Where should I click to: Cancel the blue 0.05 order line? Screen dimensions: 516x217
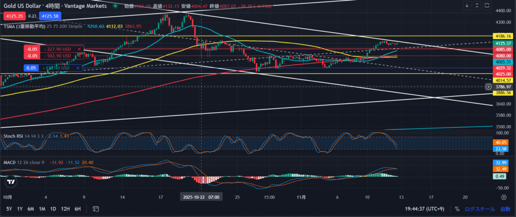click(78, 68)
